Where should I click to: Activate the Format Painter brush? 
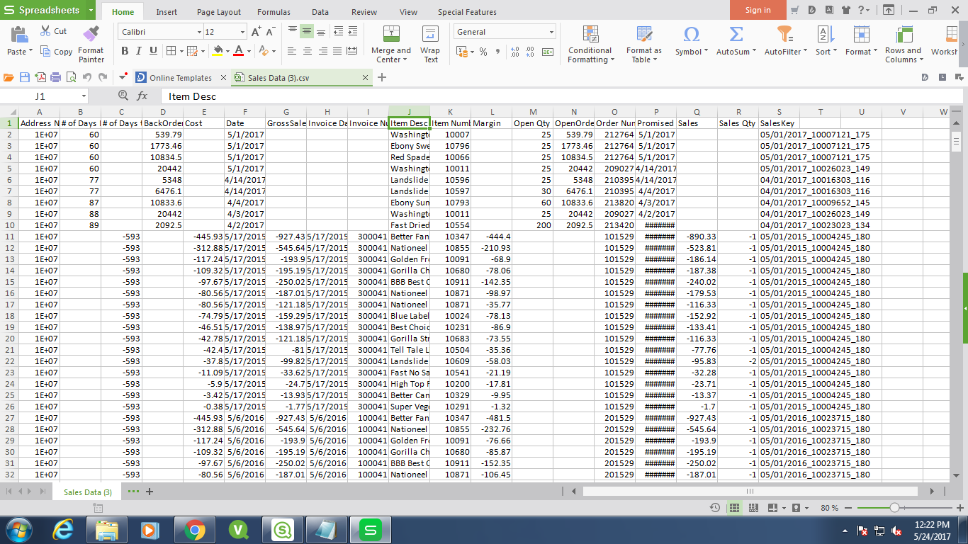[91, 34]
